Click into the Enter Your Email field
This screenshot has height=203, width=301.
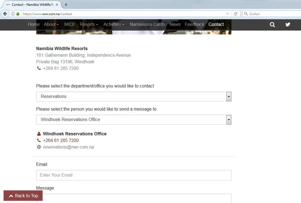(x=134, y=175)
